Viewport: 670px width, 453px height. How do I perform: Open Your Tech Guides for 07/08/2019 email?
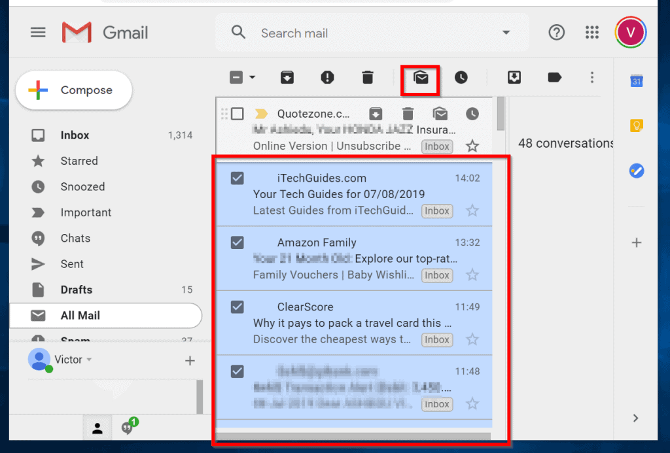click(x=354, y=194)
